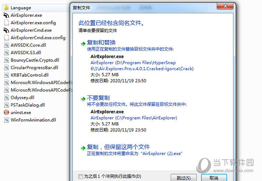262x181 pixels.
Task: Click green arrow beside 不要复制
Action: pyautogui.click(x=83, y=99)
